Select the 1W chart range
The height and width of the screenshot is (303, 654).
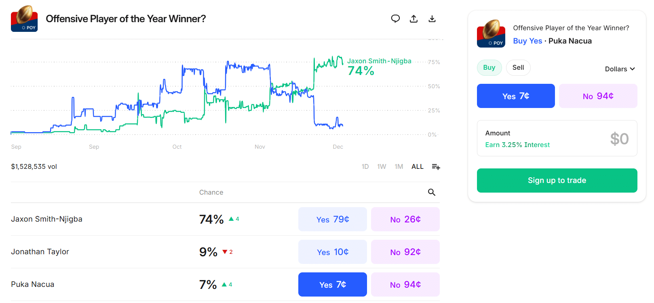(x=382, y=166)
